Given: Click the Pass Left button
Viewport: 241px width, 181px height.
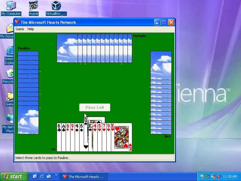Looking at the screenshot, I should click(95, 107).
